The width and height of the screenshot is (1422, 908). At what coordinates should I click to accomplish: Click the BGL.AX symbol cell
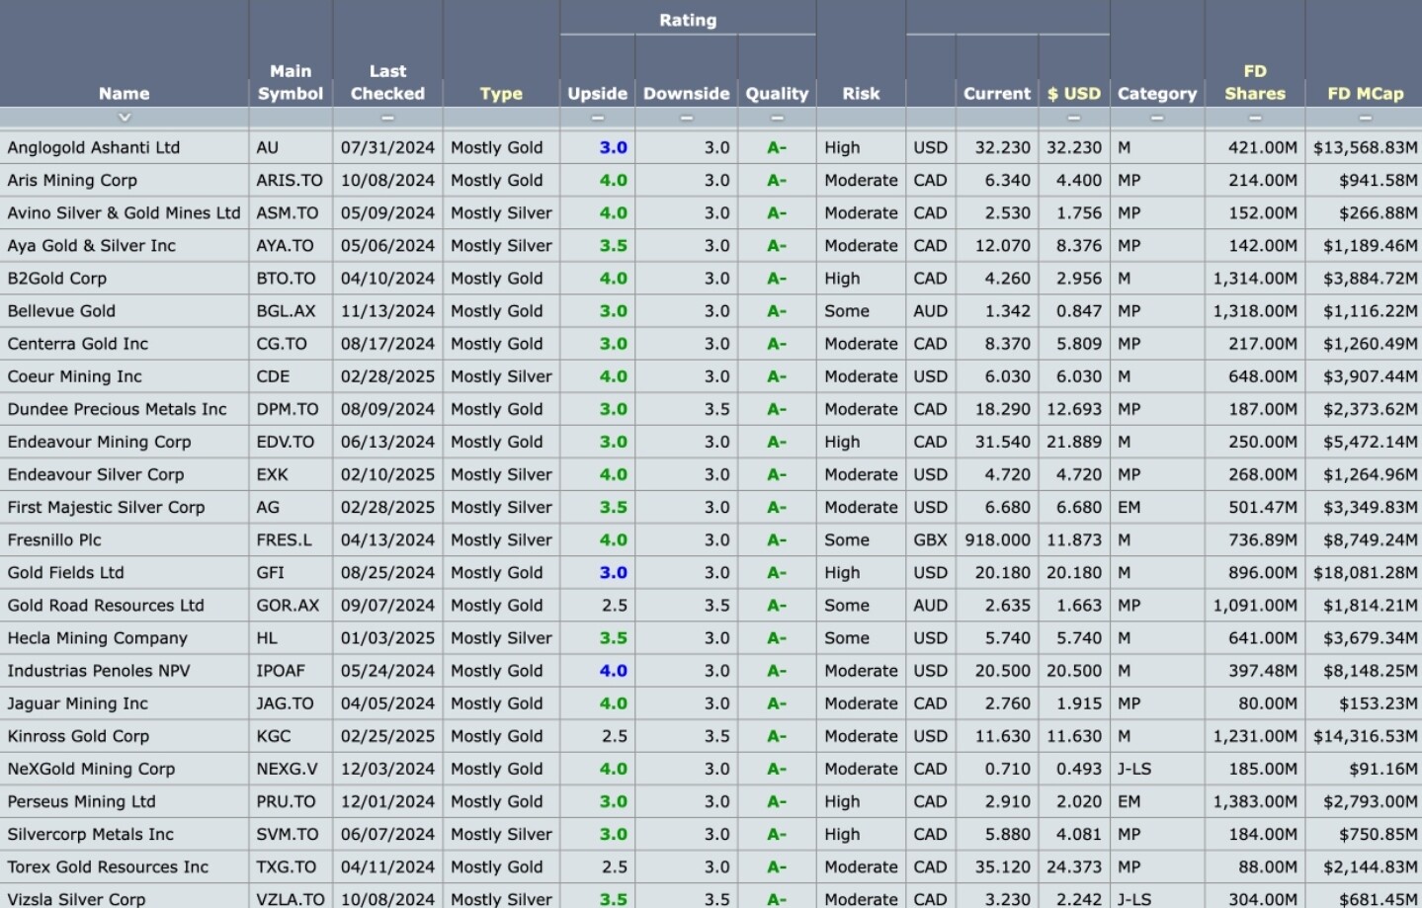(x=286, y=310)
